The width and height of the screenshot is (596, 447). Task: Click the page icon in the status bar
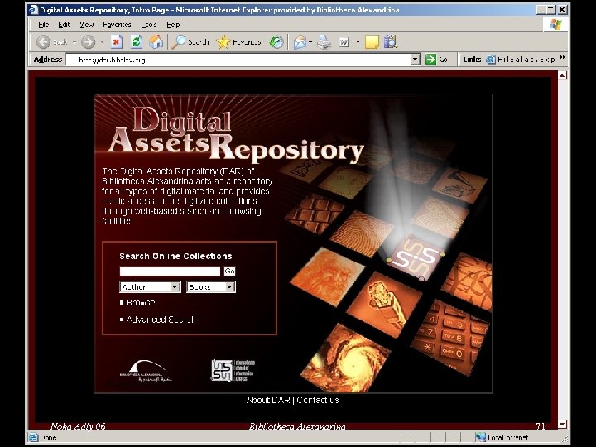pyautogui.click(x=33, y=437)
